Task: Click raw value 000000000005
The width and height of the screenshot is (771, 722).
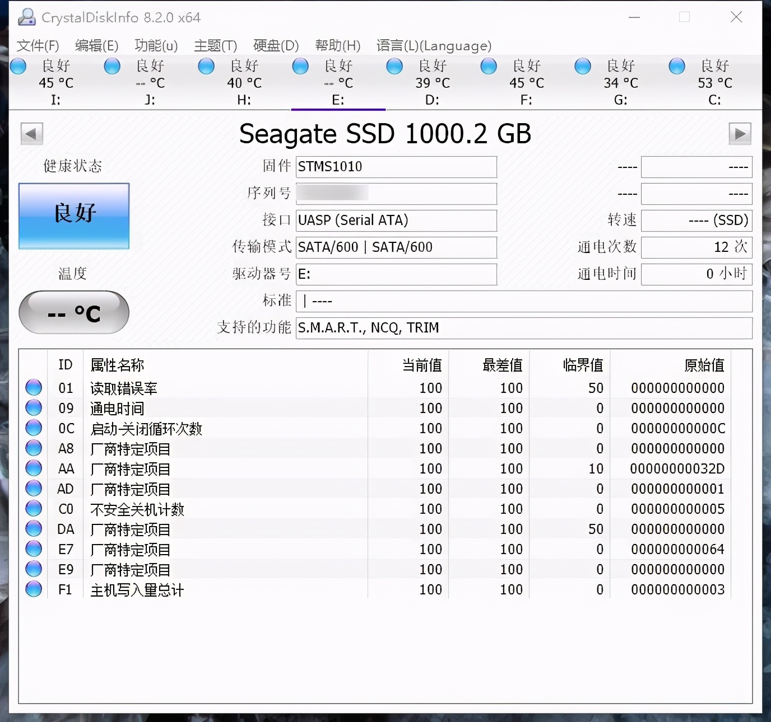Action: click(678, 509)
